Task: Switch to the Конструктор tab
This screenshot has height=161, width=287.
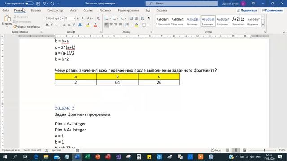Action: [x=55, y=10]
